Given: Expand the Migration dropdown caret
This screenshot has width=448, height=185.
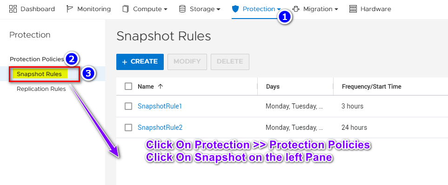Looking at the screenshot, I should click(336, 9).
